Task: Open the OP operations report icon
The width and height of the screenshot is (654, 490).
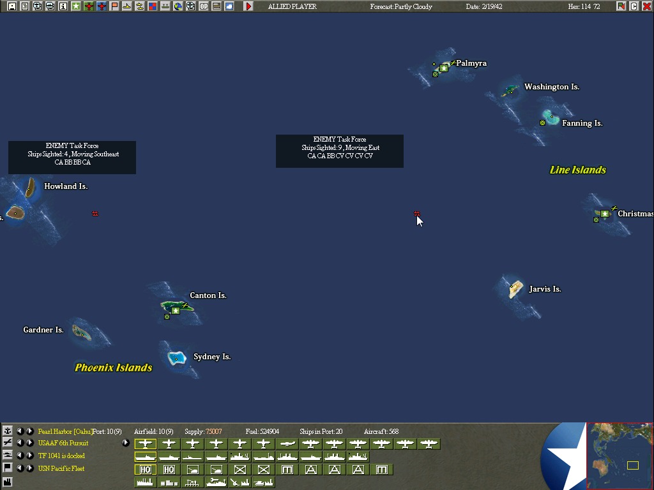Action: [204, 6]
